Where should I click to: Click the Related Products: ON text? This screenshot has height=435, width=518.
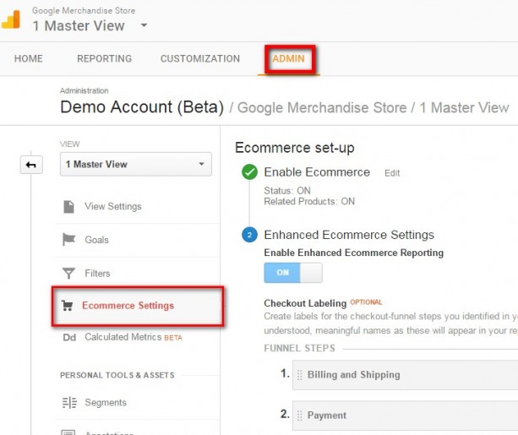tap(309, 202)
